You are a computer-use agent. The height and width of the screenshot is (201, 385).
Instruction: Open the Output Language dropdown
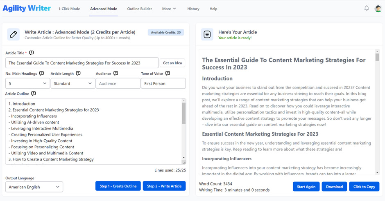[x=34, y=187]
